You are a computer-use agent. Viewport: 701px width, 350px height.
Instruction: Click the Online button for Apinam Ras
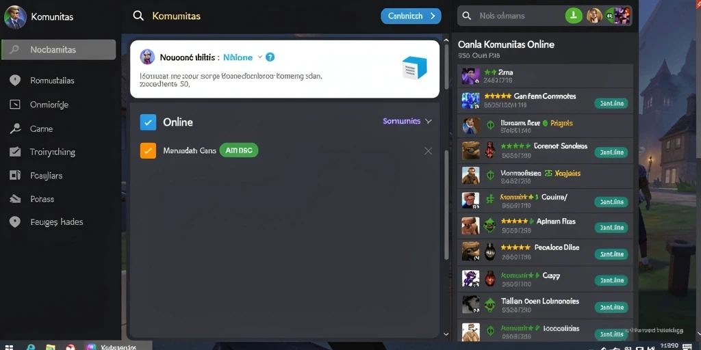click(611, 228)
